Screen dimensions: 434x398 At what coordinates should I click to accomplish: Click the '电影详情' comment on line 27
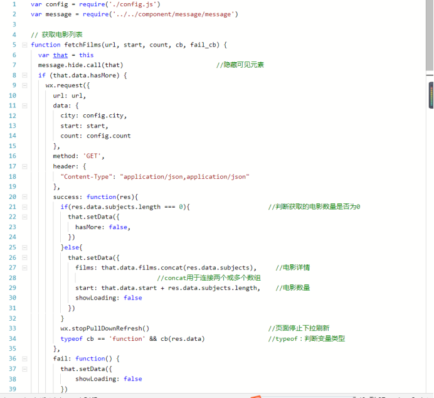click(292, 267)
